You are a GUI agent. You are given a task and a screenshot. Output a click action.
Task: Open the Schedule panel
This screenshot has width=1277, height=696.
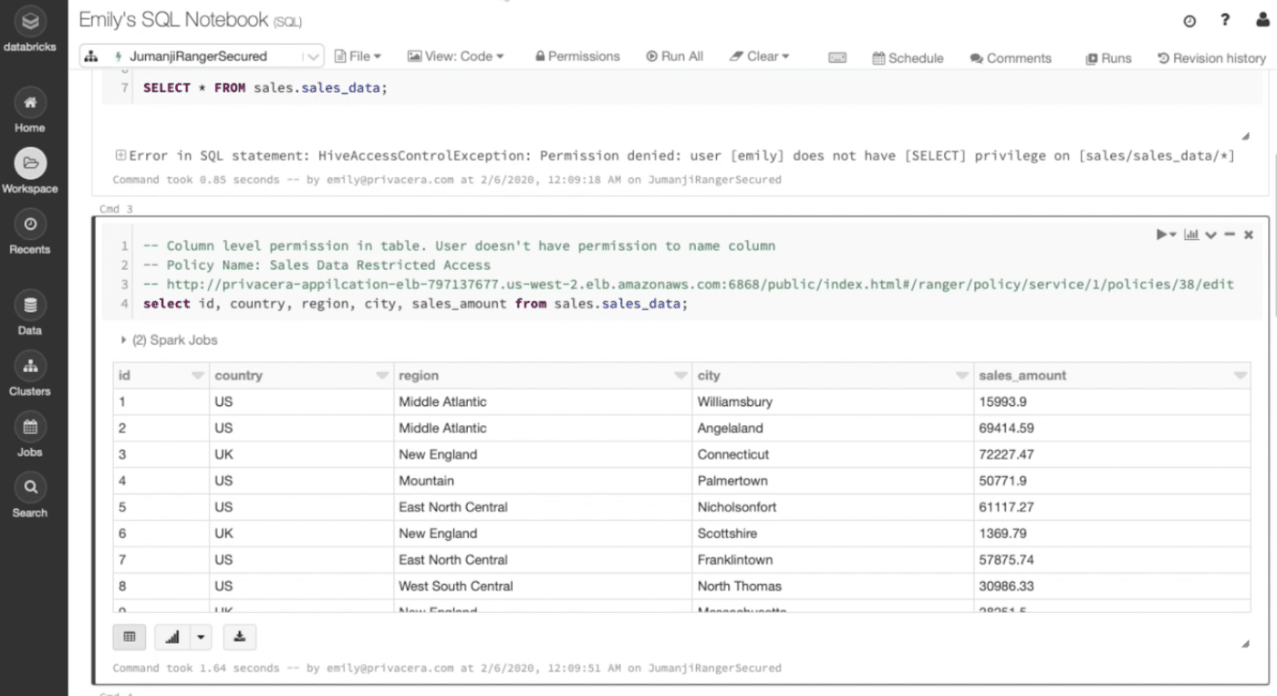[908, 58]
